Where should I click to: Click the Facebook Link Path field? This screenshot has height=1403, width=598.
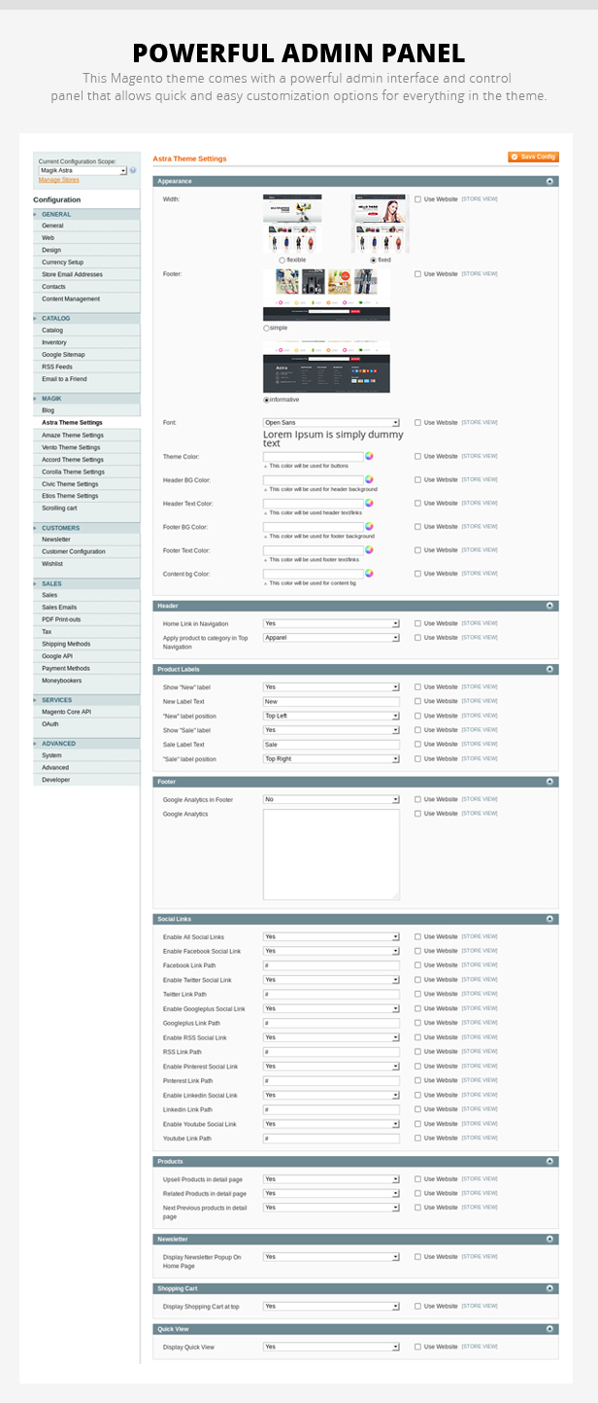[331, 965]
